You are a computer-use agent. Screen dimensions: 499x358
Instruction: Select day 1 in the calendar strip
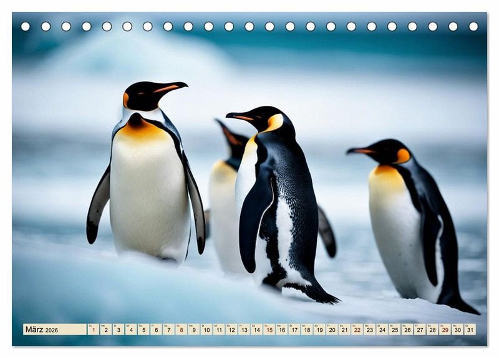pos(93,329)
